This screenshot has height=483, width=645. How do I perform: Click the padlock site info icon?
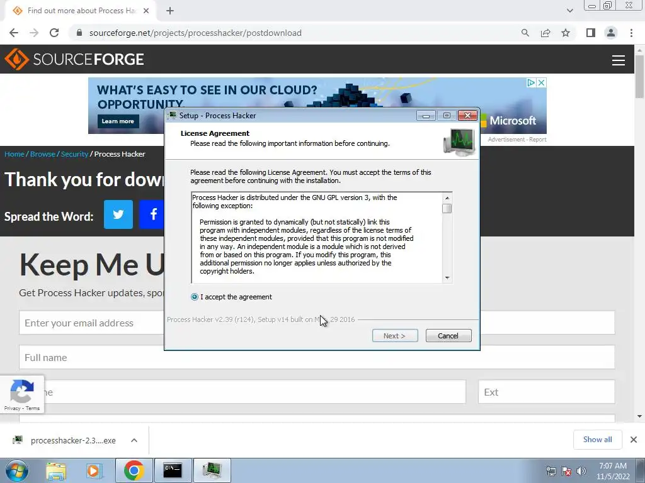pos(79,33)
